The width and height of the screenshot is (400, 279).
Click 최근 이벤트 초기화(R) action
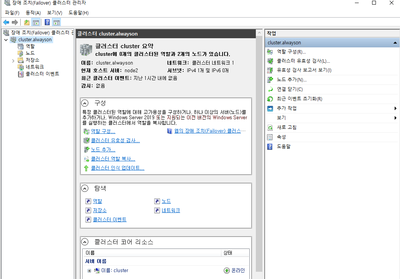tap(299, 99)
